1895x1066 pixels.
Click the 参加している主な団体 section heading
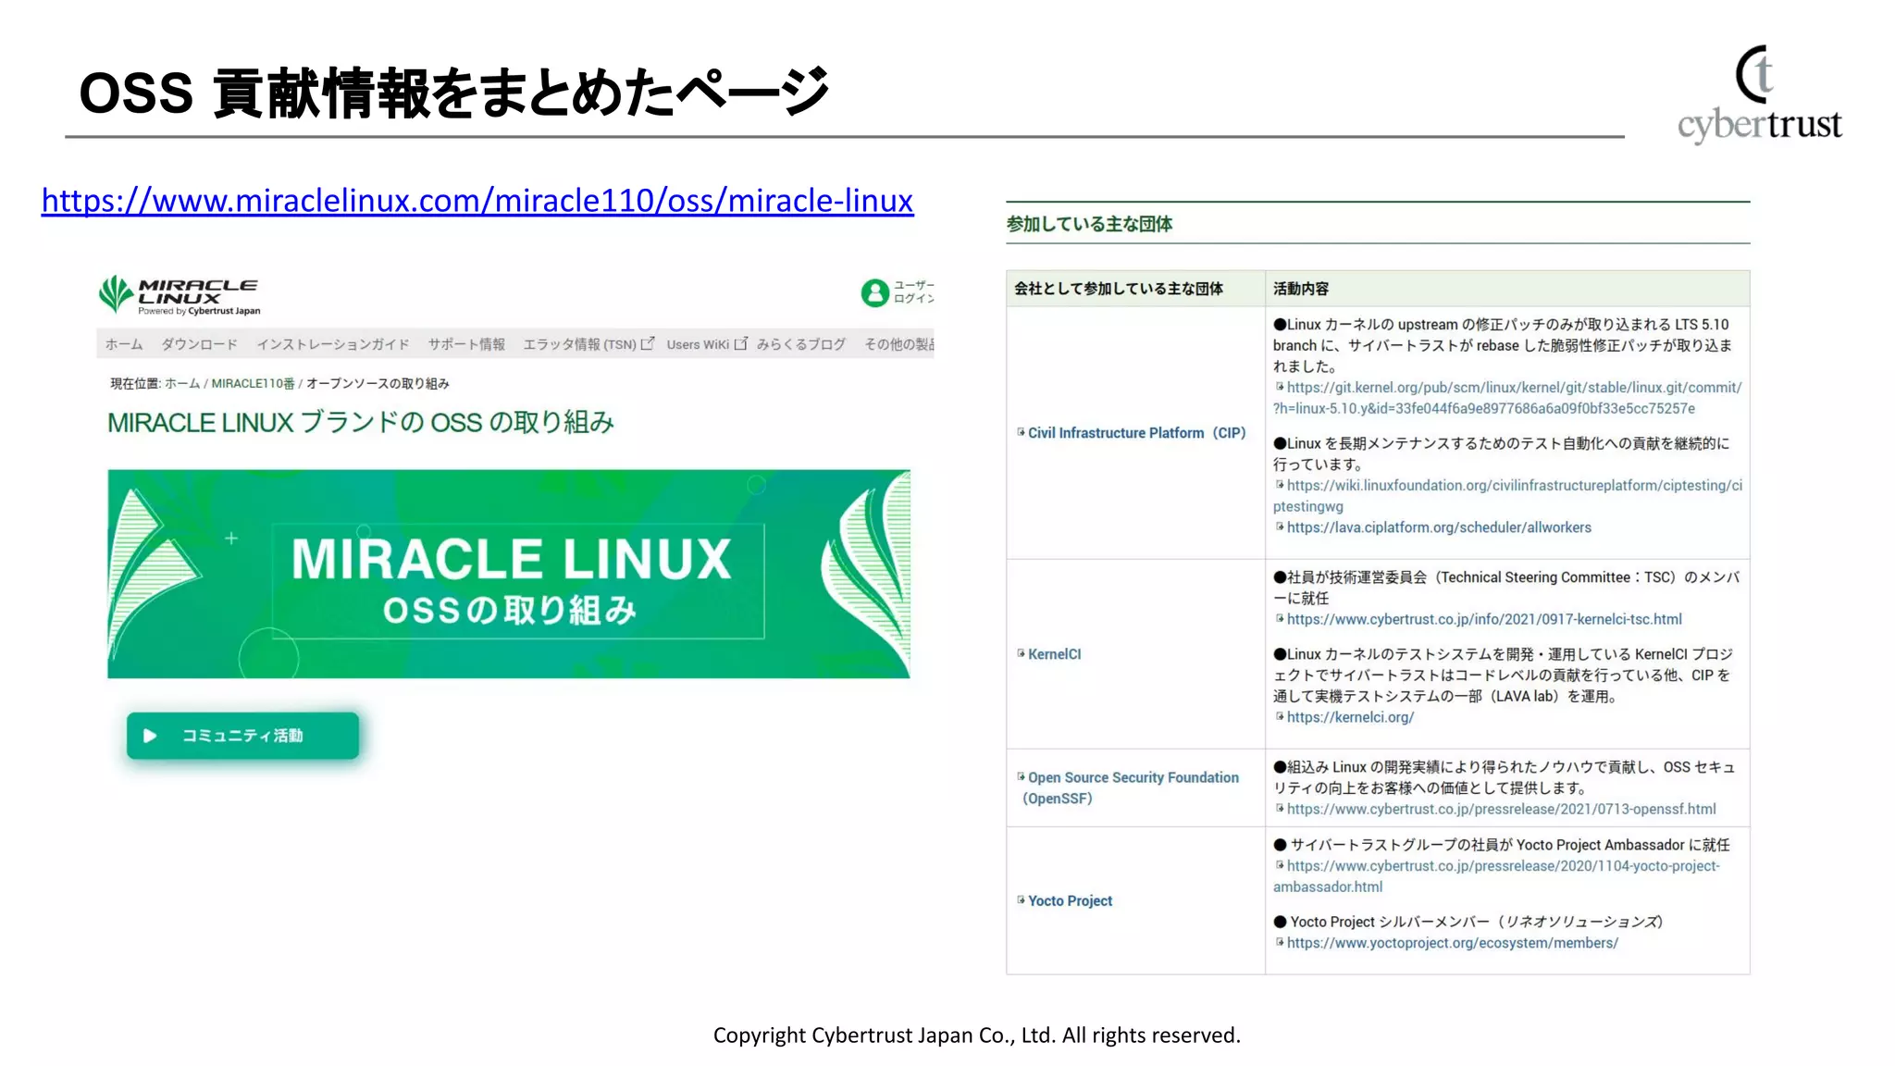1089,224
